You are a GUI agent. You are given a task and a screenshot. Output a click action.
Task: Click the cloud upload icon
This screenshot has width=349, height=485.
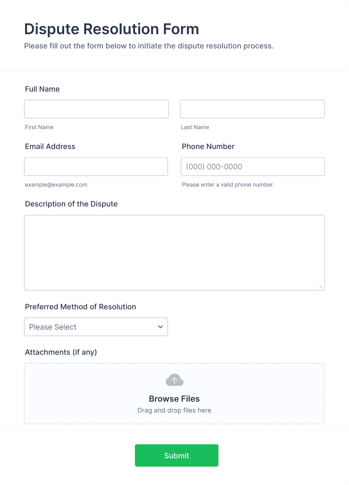174,380
